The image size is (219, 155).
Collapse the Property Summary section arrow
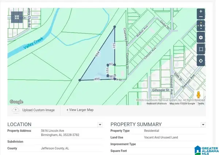point(203,125)
